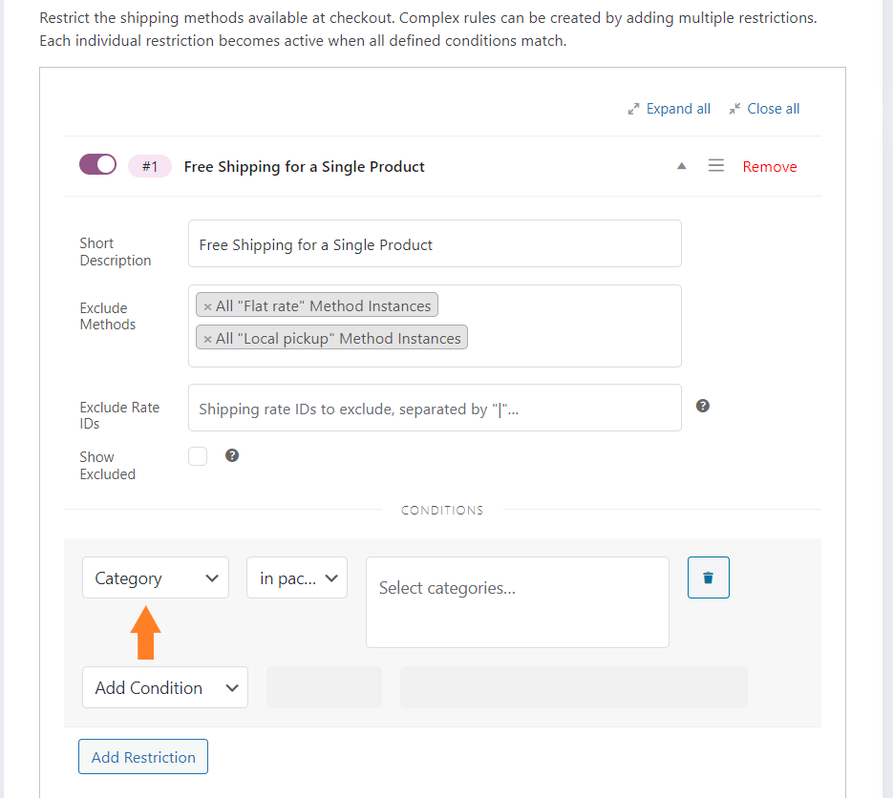Click the expand arrows icon beside Expand all
The image size is (893, 798).
[x=633, y=109]
